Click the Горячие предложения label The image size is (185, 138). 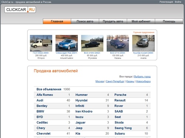click(144, 32)
